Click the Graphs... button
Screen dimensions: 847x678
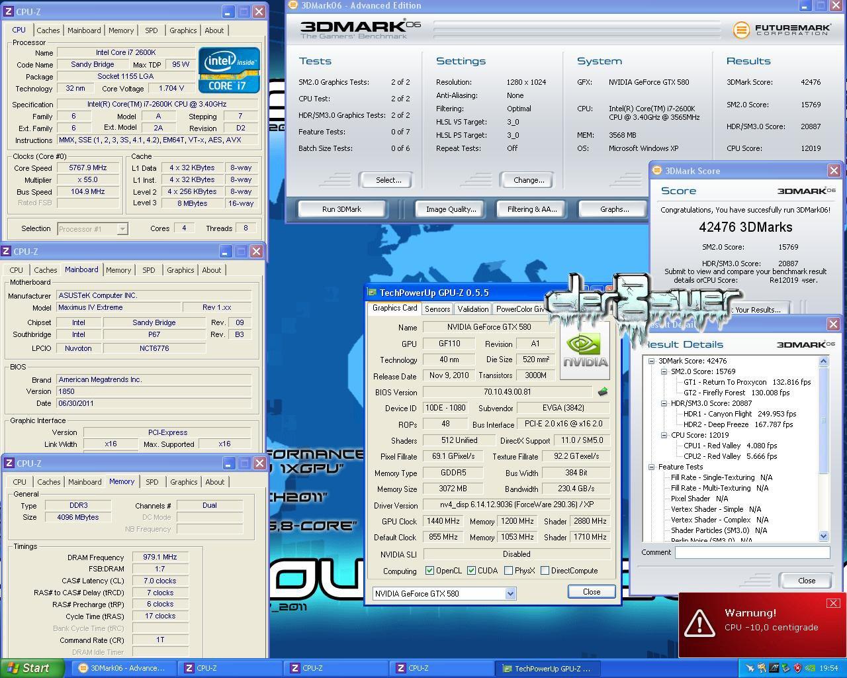(615, 209)
